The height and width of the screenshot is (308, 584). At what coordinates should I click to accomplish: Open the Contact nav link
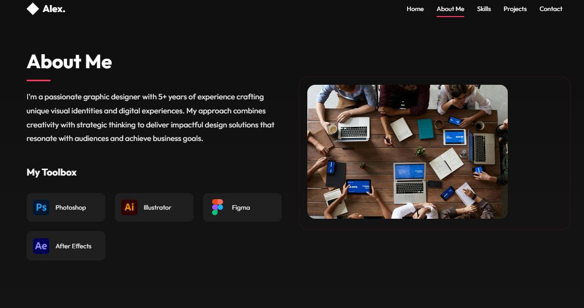pos(551,9)
